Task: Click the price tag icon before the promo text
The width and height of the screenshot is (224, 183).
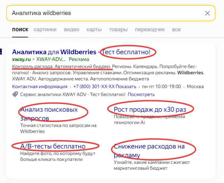Action: click(x=15, y=94)
